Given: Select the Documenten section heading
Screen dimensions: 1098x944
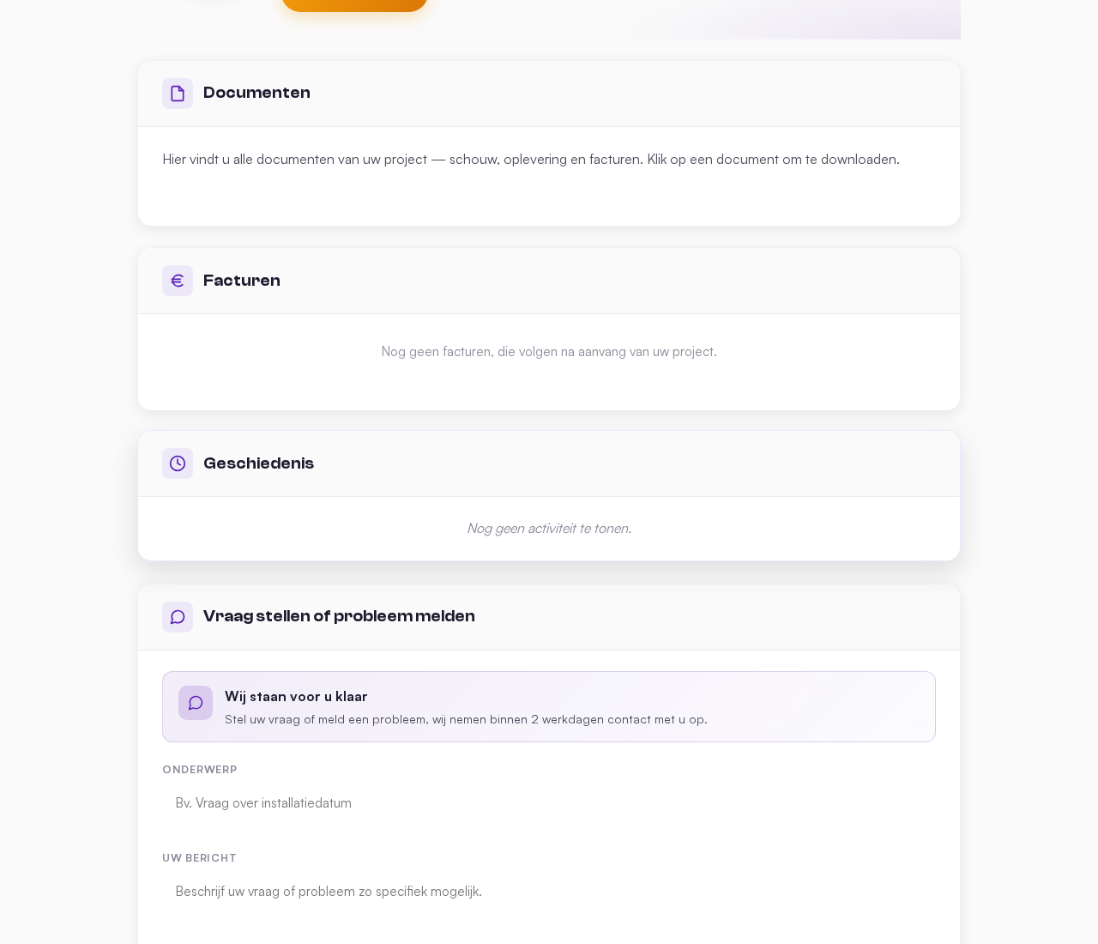Looking at the screenshot, I should tap(256, 93).
